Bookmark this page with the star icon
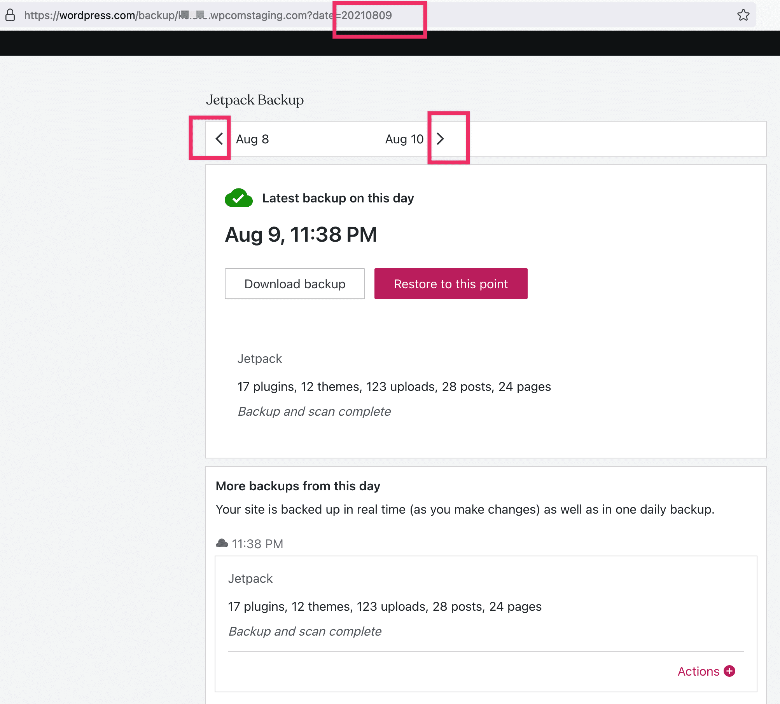 [743, 15]
